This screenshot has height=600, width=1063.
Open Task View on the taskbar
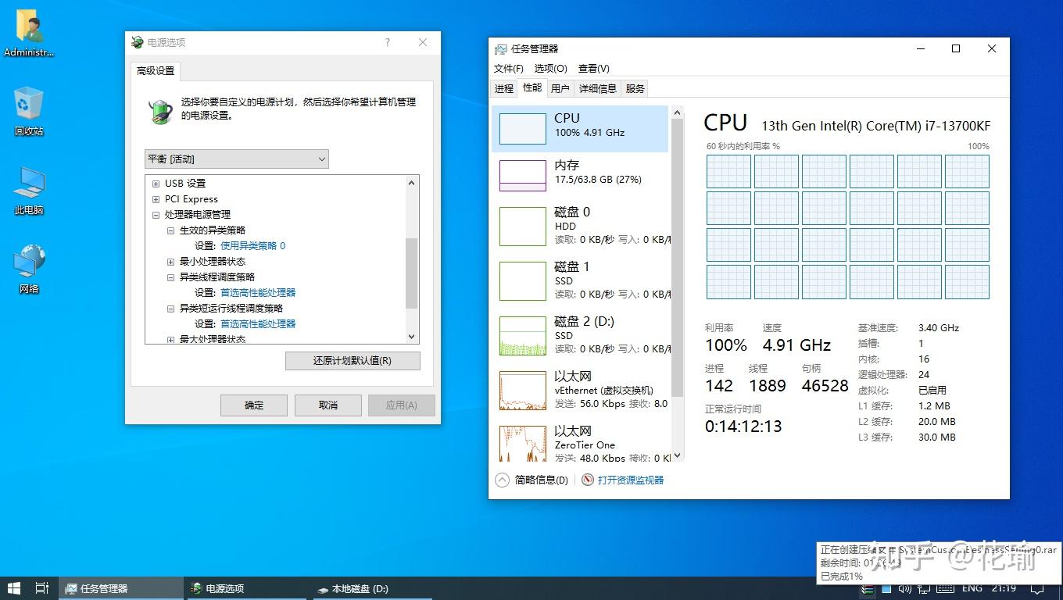pyautogui.click(x=42, y=588)
